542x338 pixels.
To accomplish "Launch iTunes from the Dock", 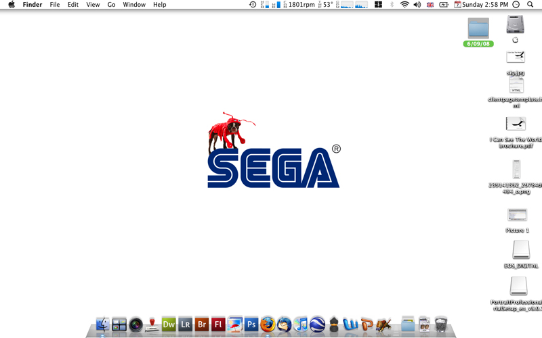I will pos(301,324).
